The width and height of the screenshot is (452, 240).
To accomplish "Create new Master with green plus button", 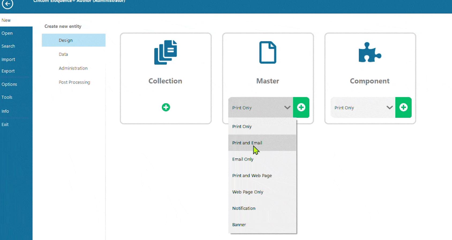I will 301,107.
